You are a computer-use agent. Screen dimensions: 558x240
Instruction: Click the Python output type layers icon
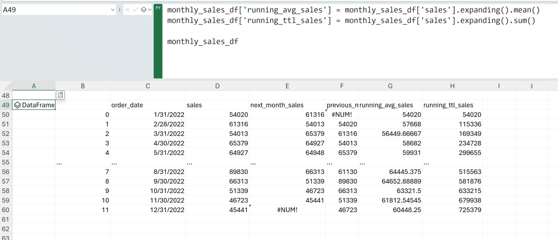[144, 10]
